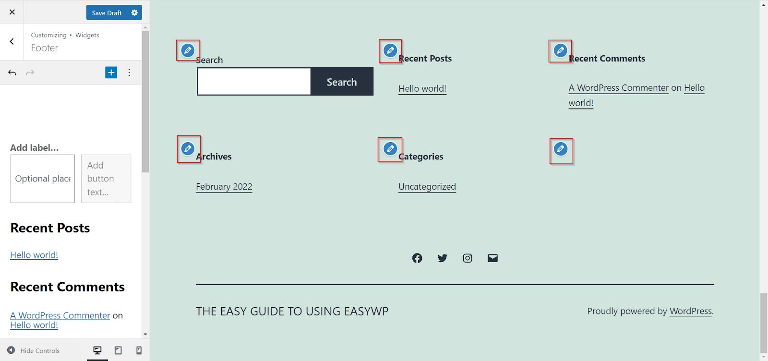Open A WordPress Commenter link in sidebar
The width and height of the screenshot is (768, 361).
[x=60, y=315]
